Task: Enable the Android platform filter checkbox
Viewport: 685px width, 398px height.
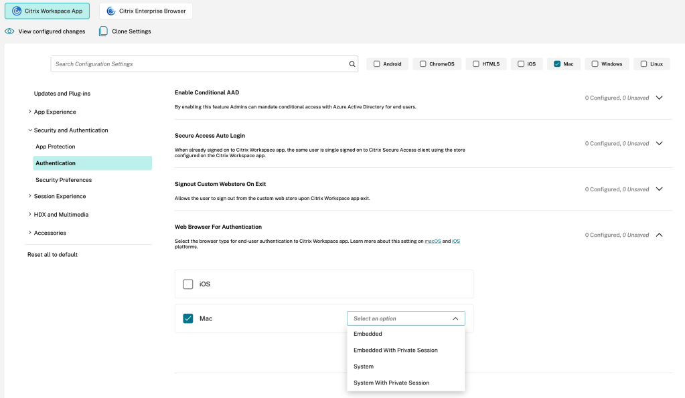Action: pos(377,64)
